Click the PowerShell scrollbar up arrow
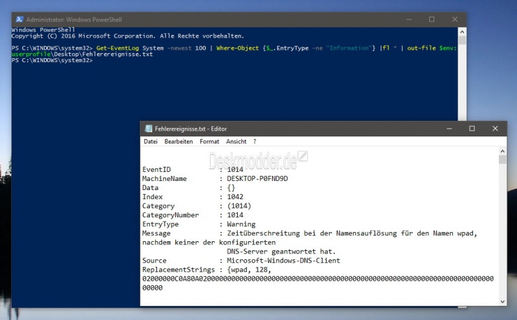The height and width of the screenshot is (320, 517). (x=462, y=32)
